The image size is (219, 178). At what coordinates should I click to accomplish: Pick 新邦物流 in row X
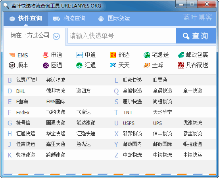[132, 133]
